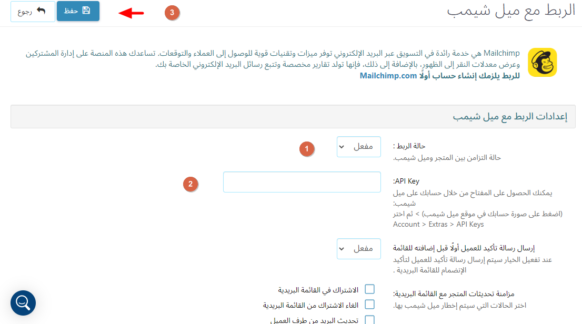This screenshot has height=324, width=582.
Task: Click the حالة التزامن بين المتجر description
Action: [447, 158]
